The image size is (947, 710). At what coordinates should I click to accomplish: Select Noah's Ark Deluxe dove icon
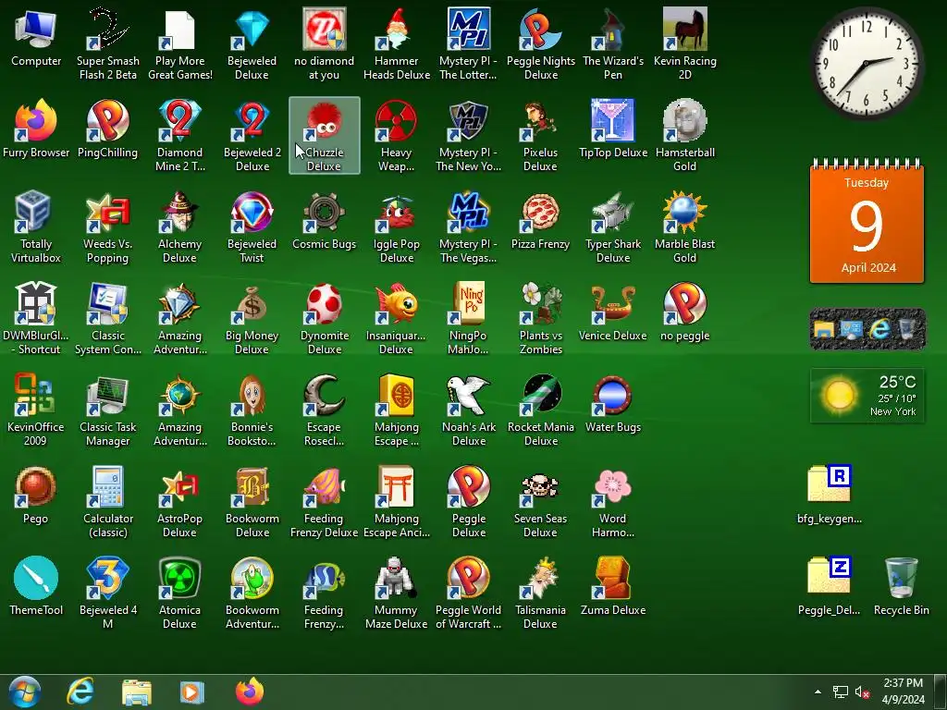pos(469,410)
